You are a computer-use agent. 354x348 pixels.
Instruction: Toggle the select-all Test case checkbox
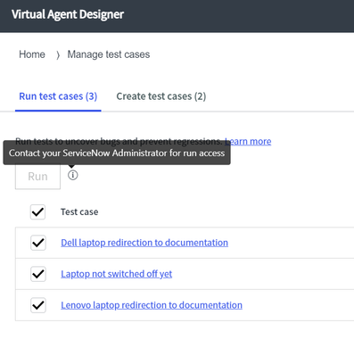pos(37,212)
